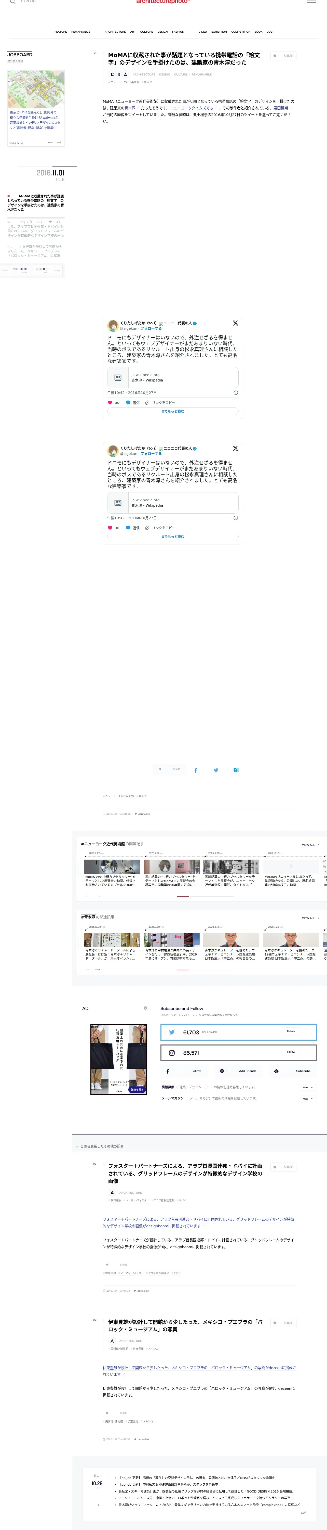327x1530 pixels.
Task: Open the search magnifier icon in header
Action: [x=12, y=2]
